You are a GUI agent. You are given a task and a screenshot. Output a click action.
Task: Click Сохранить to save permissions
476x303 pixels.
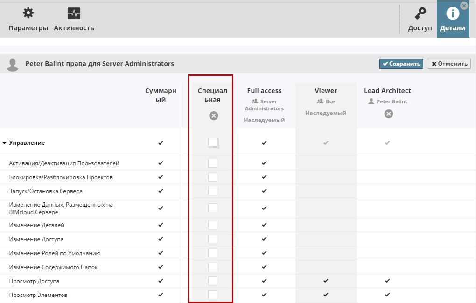[401, 64]
